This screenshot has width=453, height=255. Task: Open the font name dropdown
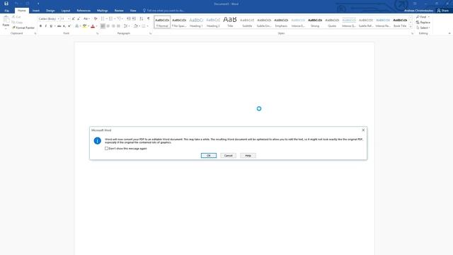[x=58, y=19]
